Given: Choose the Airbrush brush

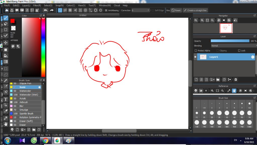Looking at the screenshot, I should pyautogui.click(x=25, y=102).
